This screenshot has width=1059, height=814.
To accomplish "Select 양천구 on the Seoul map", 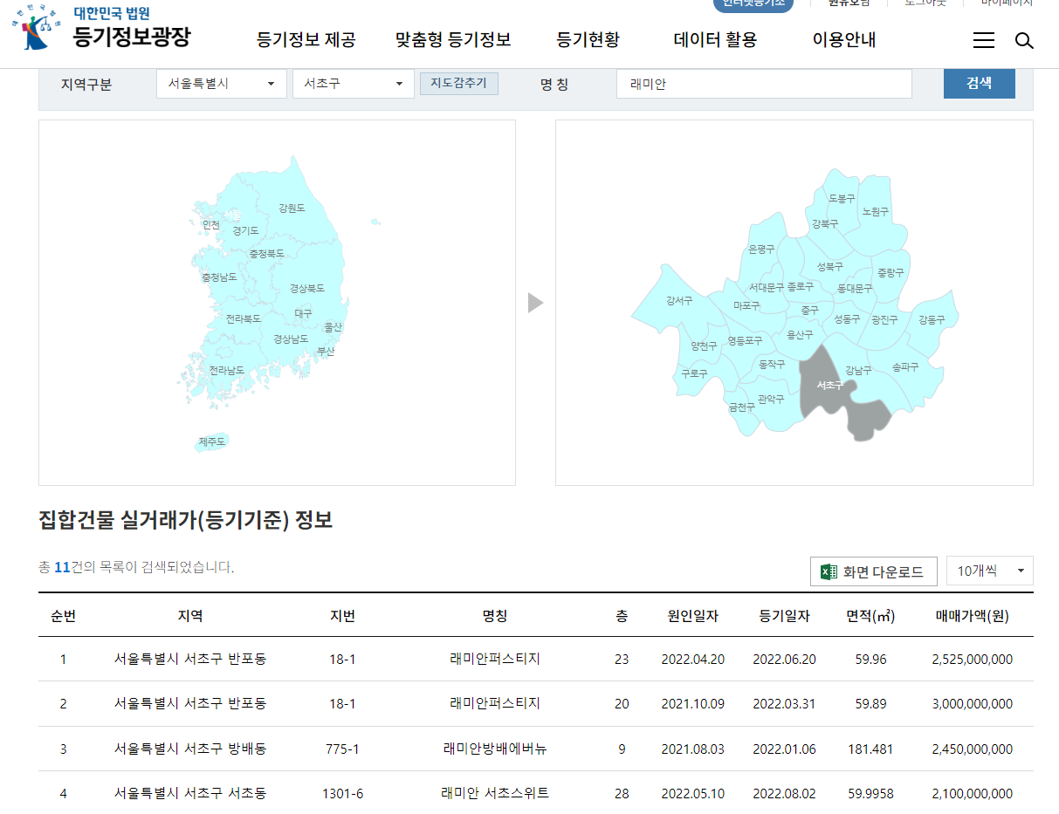I will click(704, 346).
